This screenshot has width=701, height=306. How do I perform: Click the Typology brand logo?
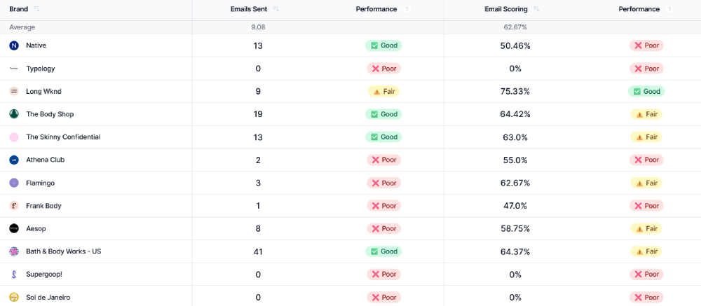point(14,69)
